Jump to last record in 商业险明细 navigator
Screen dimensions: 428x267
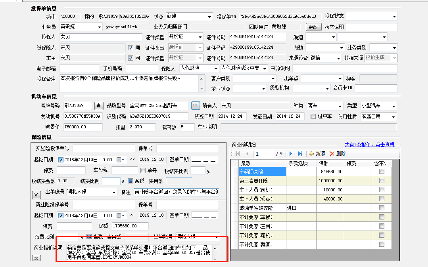[300, 154]
